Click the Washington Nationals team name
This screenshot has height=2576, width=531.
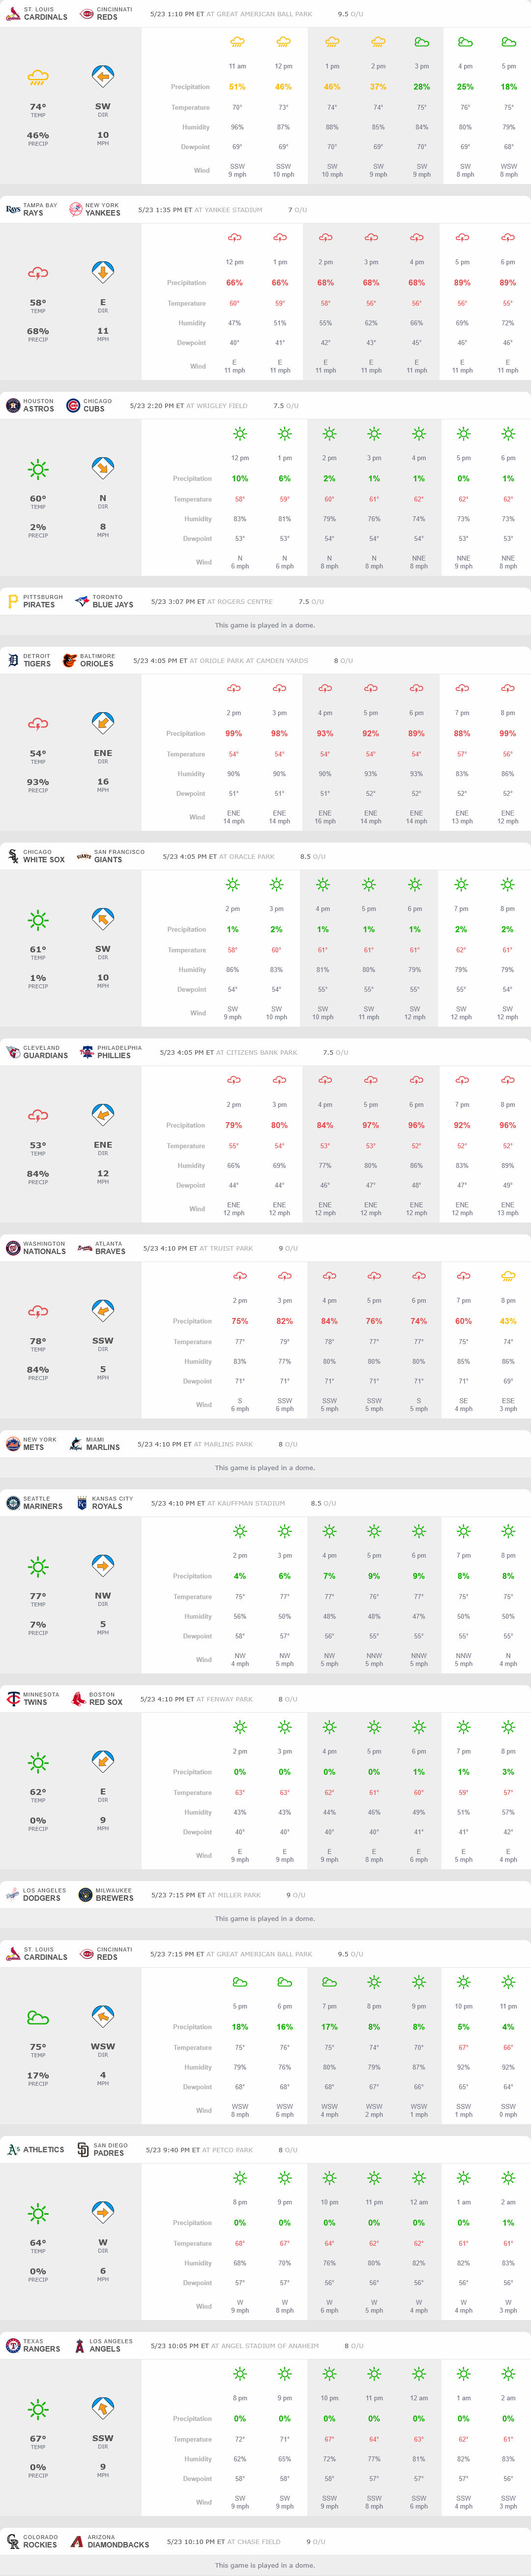pos(44,1248)
